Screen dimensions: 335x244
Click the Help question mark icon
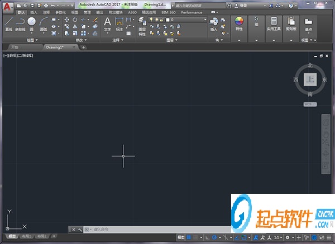click(291, 6)
